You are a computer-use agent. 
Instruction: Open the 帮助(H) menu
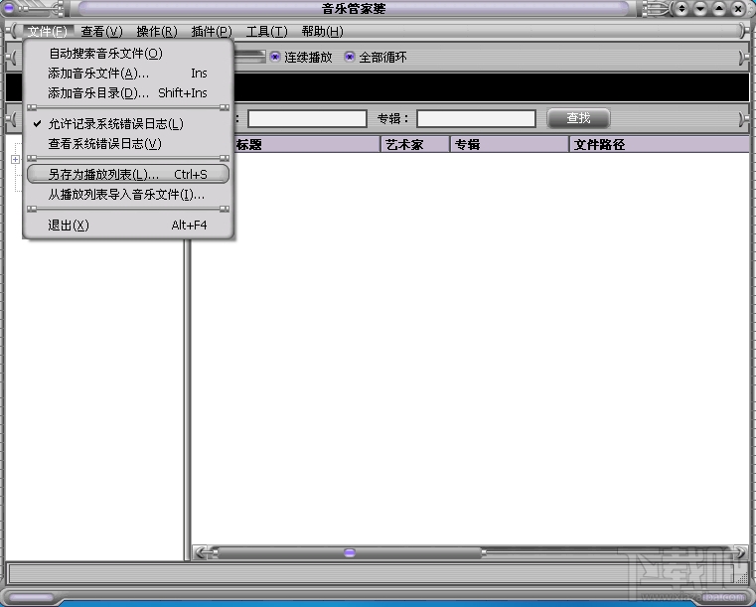tap(322, 32)
